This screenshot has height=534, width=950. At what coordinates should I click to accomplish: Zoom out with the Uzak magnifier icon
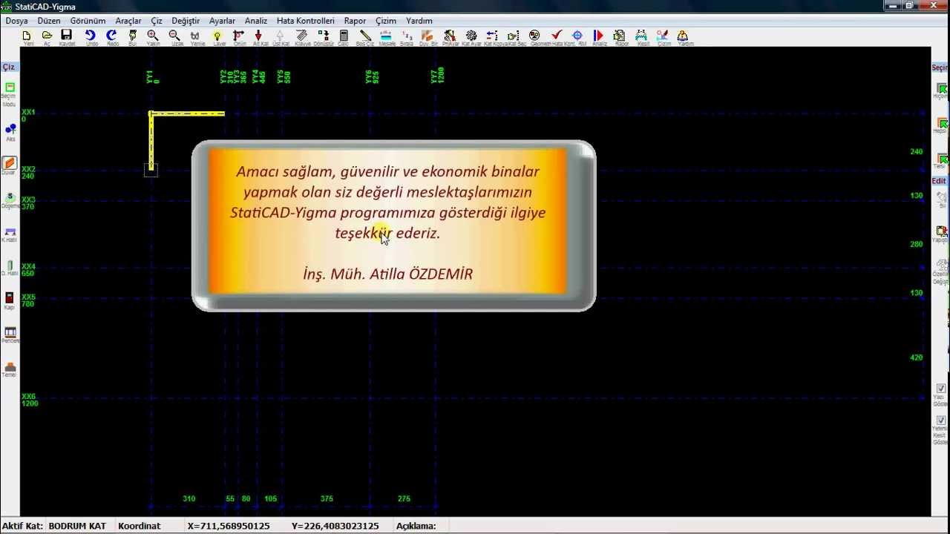pyautogui.click(x=174, y=36)
